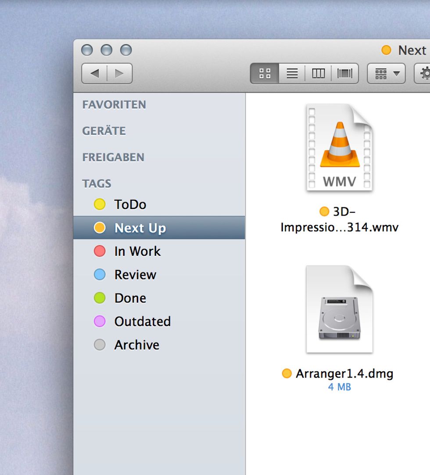Switch to Cover Flow view
The width and height of the screenshot is (430, 475).
[x=345, y=73]
